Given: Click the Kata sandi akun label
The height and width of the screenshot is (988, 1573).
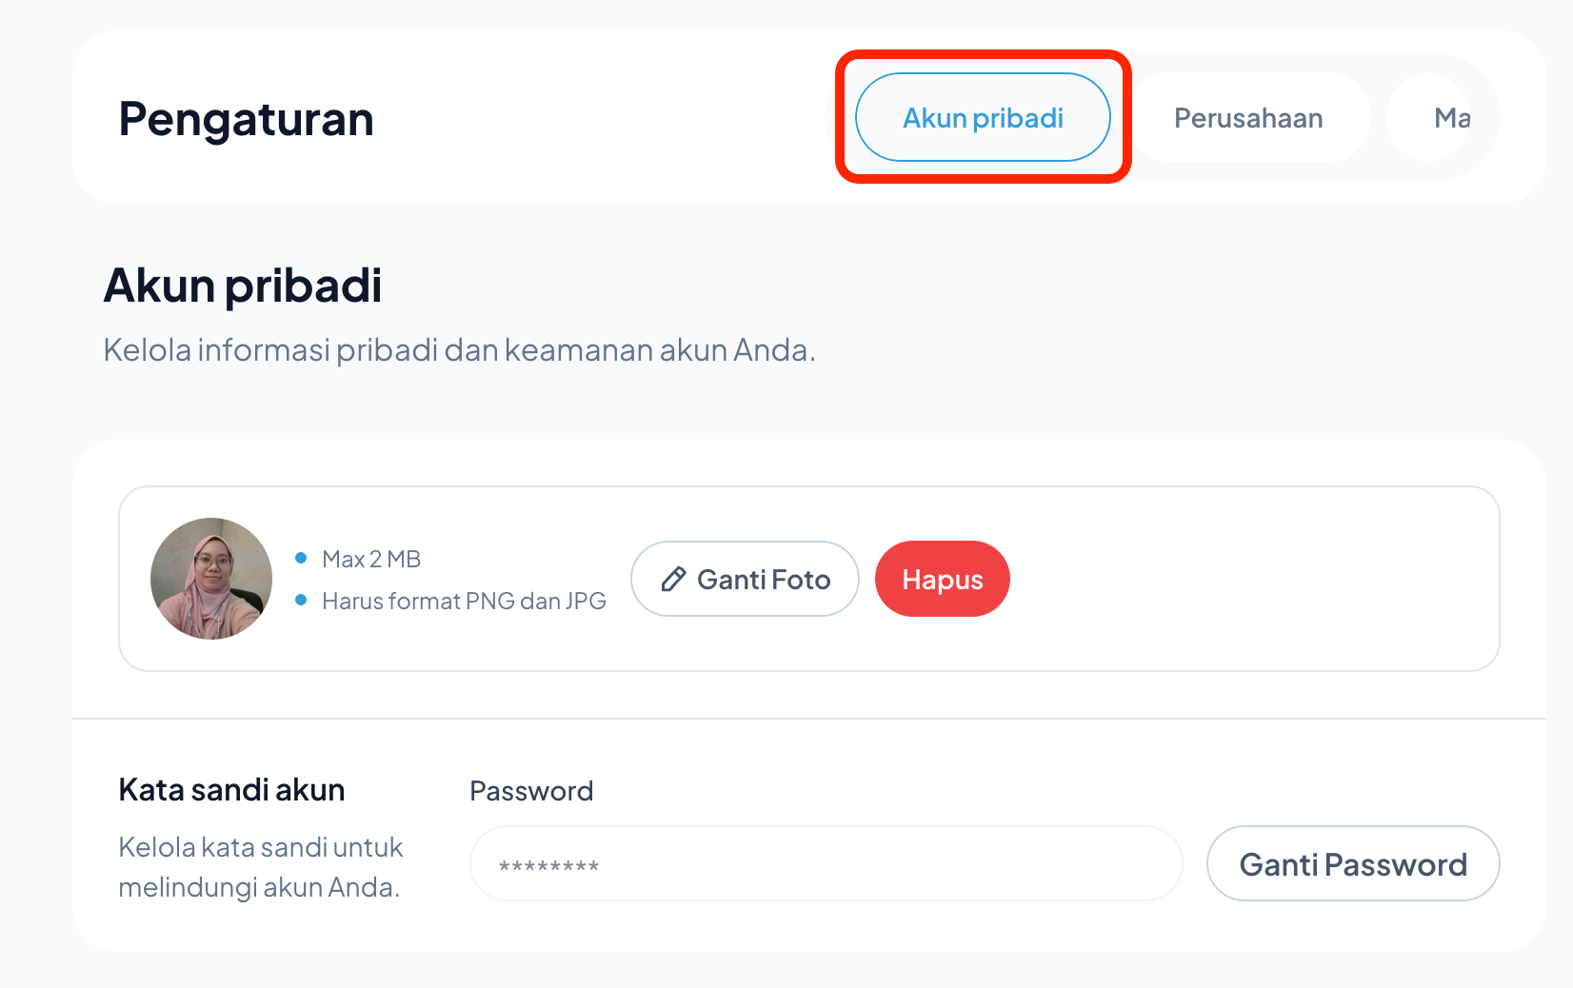Looking at the screenshot, I should [231, 790].
